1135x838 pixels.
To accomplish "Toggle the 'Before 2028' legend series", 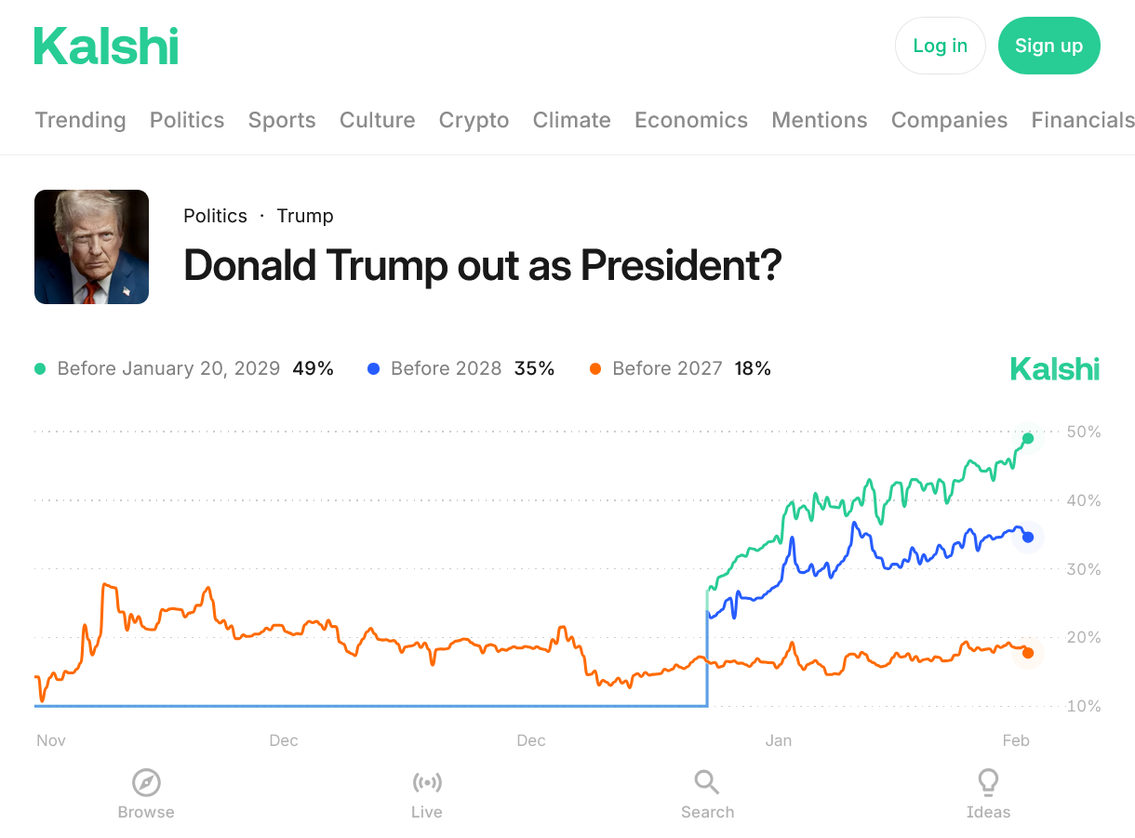I will (446, 368).
